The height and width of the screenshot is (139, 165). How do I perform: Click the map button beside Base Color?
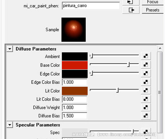pyautogui.click(x=146, y=65)
